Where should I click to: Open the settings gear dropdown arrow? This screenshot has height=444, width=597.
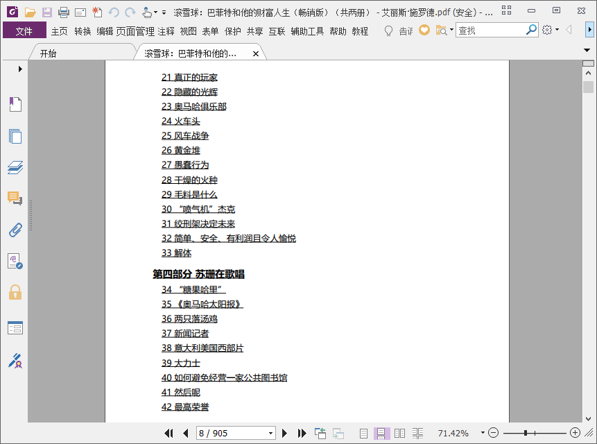[x=557, y=30]
